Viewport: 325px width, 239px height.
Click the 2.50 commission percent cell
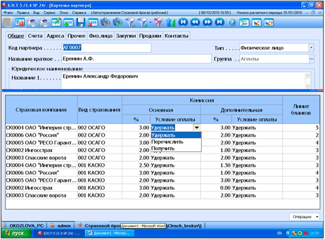pos(136,165)
